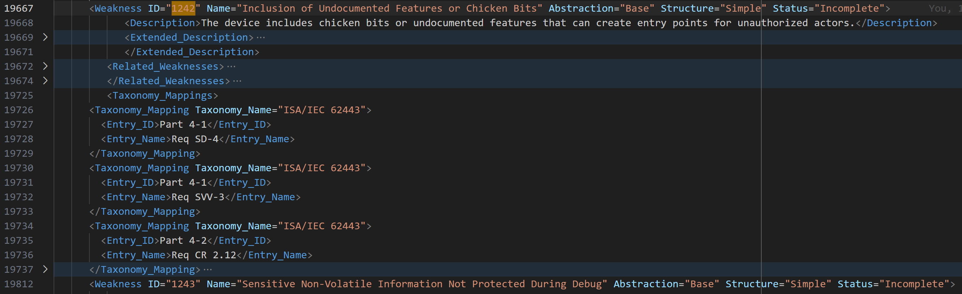Unfold the collapsed region at line 19674
Viewport: 962px width, 294px height.
tap(45, 81)
